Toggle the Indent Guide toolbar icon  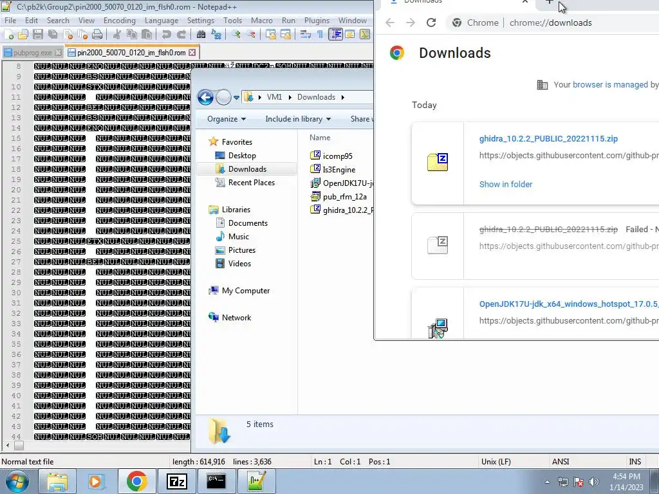point(335,35)
